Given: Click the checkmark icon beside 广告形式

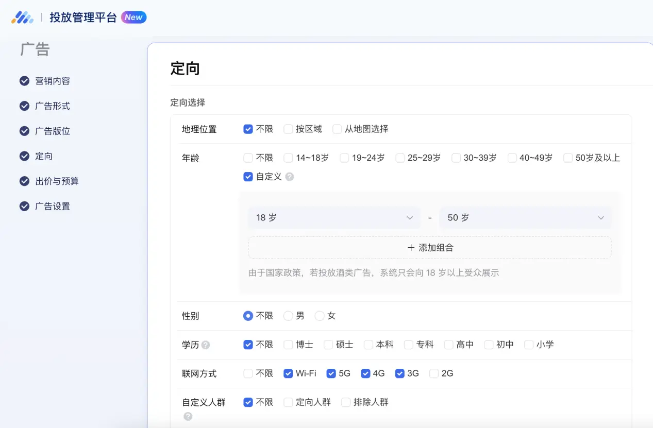Looking at the screenshot, I should tap(24, 106).
